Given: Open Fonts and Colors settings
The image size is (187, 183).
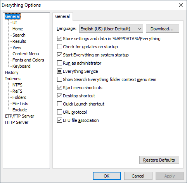Looking at the screenshot, I should 28,60.
